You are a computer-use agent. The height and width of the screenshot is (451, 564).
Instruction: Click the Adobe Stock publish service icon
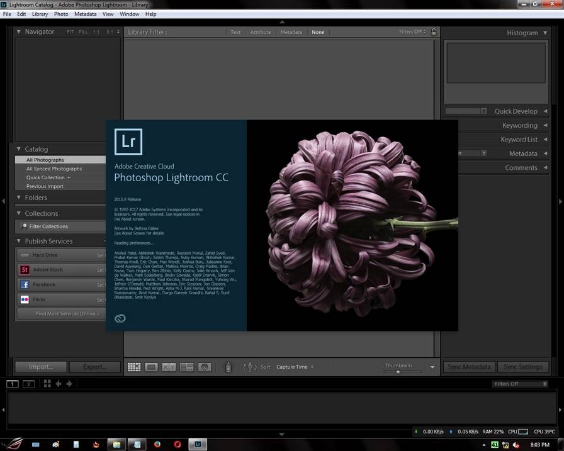click(x=25, y=270)
